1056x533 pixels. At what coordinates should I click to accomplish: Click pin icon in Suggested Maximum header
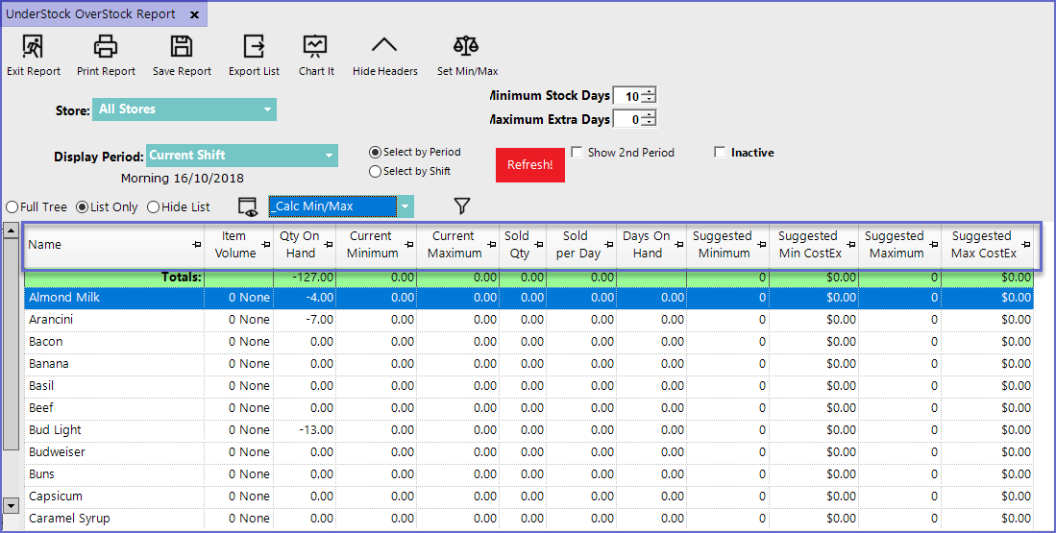(x=935, y=244)
